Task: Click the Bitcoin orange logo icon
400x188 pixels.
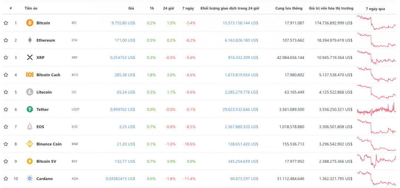Action: (30, 23)
